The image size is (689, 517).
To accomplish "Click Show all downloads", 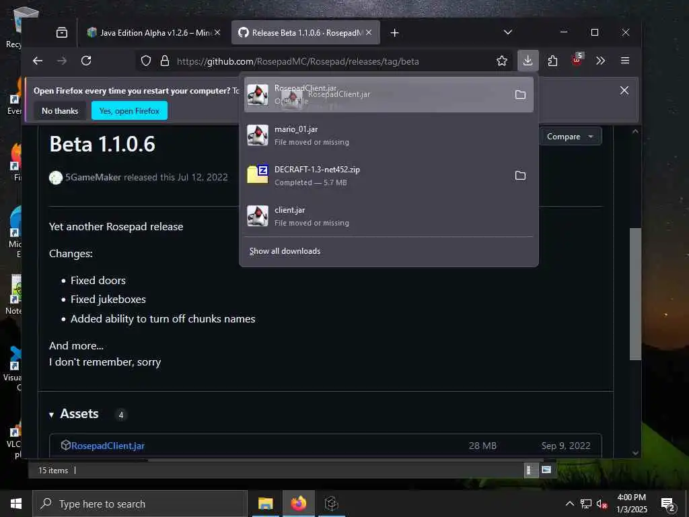I will click(285, 251).
